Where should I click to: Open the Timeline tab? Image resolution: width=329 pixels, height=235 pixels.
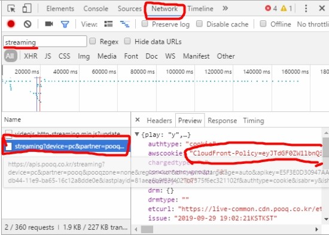[200, 8]
